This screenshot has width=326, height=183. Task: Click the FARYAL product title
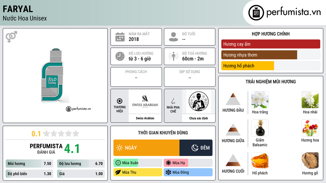18,9
